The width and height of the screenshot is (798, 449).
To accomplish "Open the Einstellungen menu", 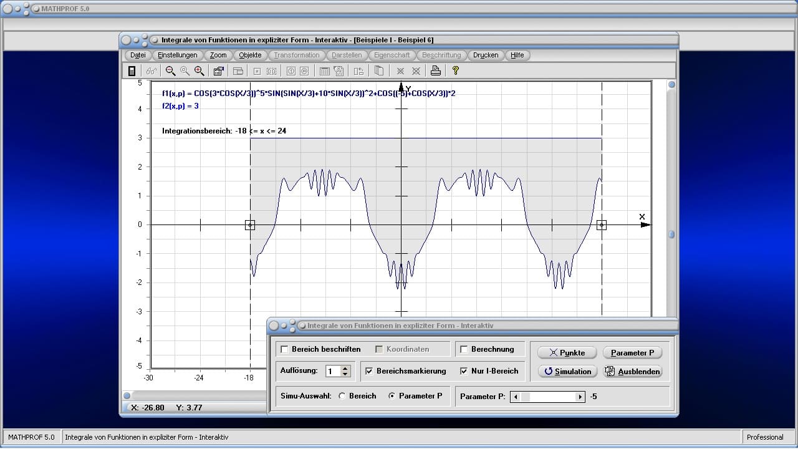I will click(178, 55).
